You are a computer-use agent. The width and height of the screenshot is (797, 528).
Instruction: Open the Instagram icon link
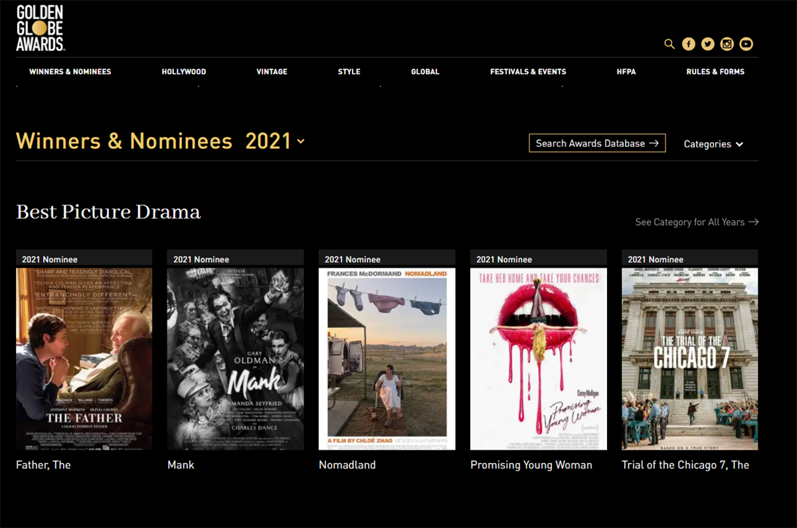[727, 44]
